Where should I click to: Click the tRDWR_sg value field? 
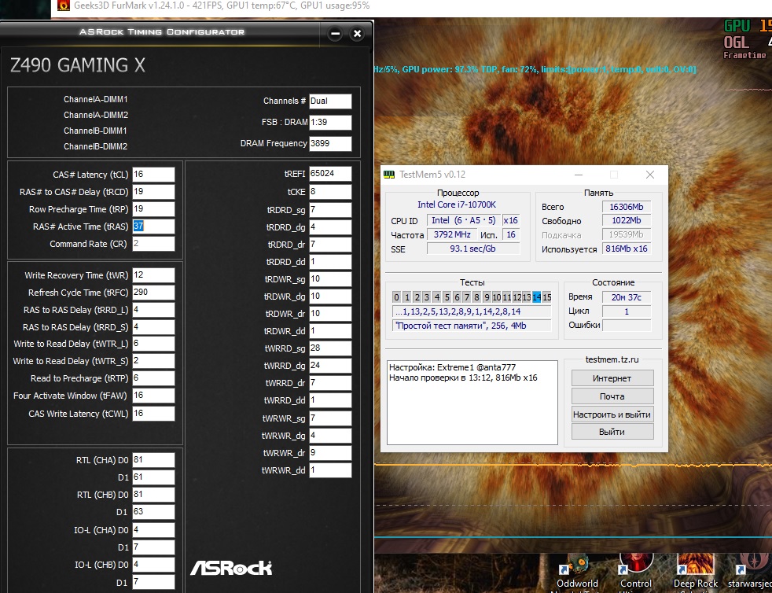(330, 278)
